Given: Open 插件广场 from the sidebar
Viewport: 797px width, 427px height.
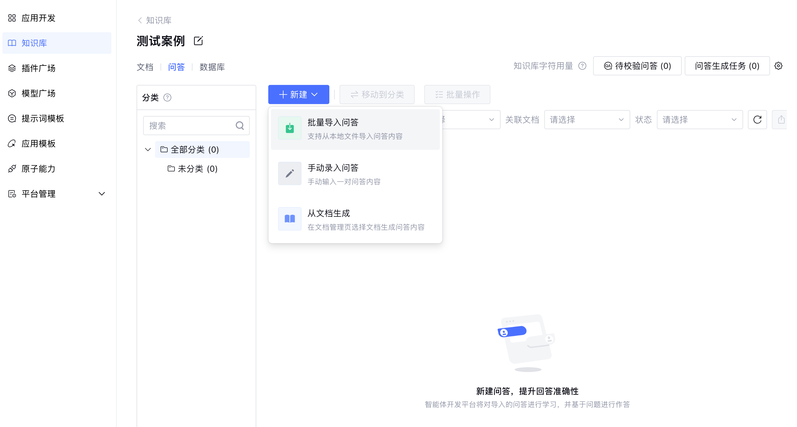Looking at the screenshot, I should coord(38,68).
